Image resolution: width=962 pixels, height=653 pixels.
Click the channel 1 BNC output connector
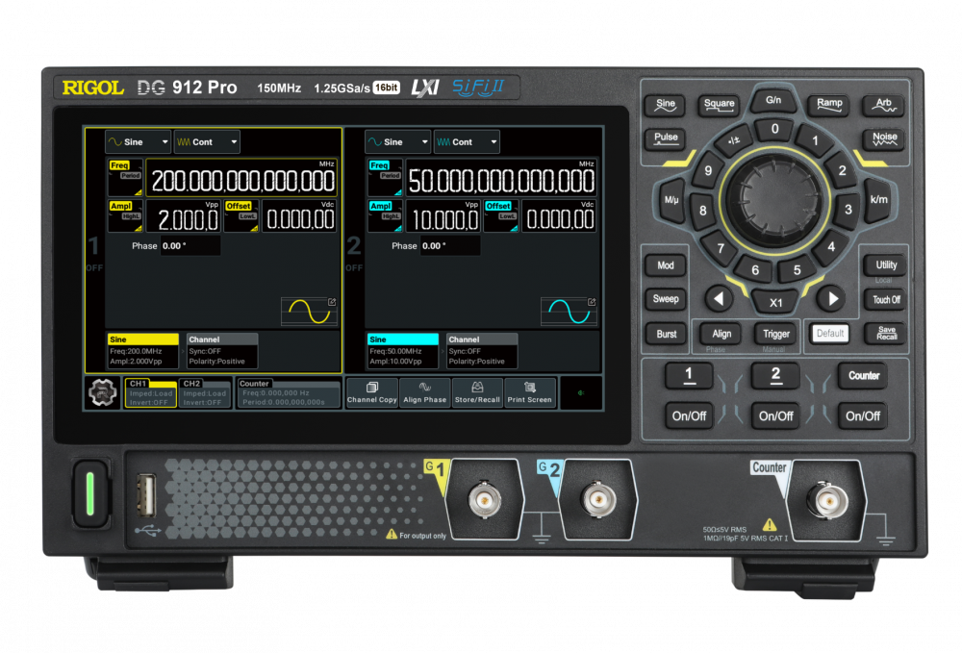(x=485, y=500)
